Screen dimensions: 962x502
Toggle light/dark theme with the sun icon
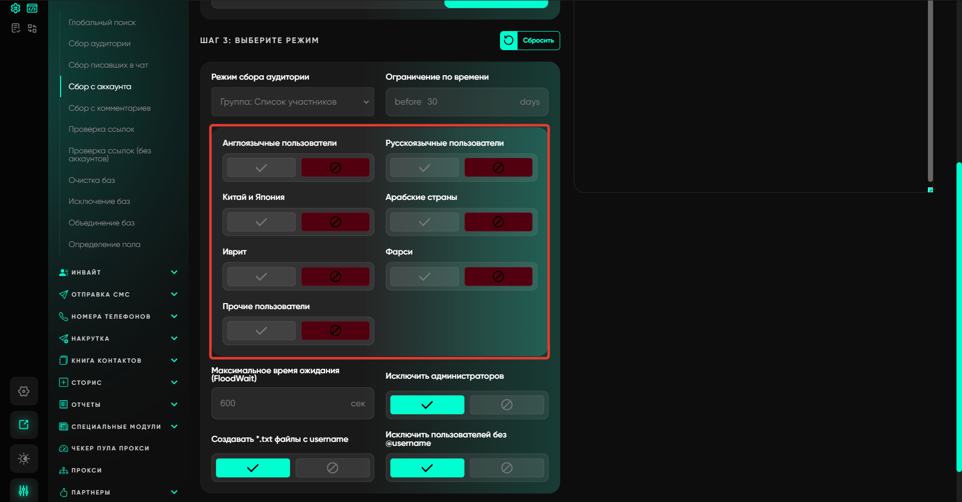tap(24, 458)
